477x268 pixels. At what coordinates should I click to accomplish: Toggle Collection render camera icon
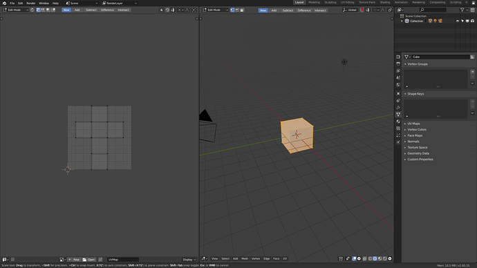pos(472,21)
